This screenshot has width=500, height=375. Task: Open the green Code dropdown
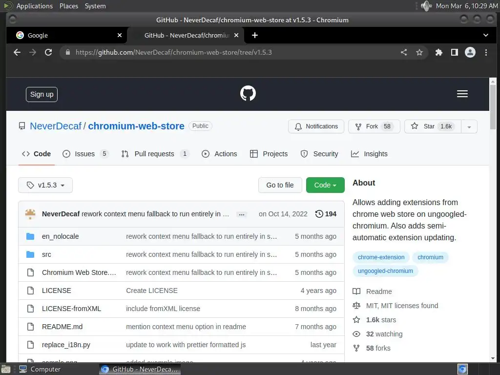click(x=325, y=185)
